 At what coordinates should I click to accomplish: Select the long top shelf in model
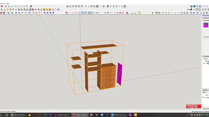tap(99, 46)
